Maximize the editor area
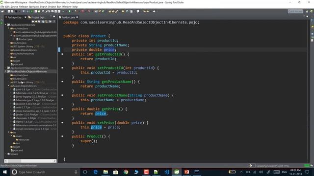314x176 pixels. 307,16
